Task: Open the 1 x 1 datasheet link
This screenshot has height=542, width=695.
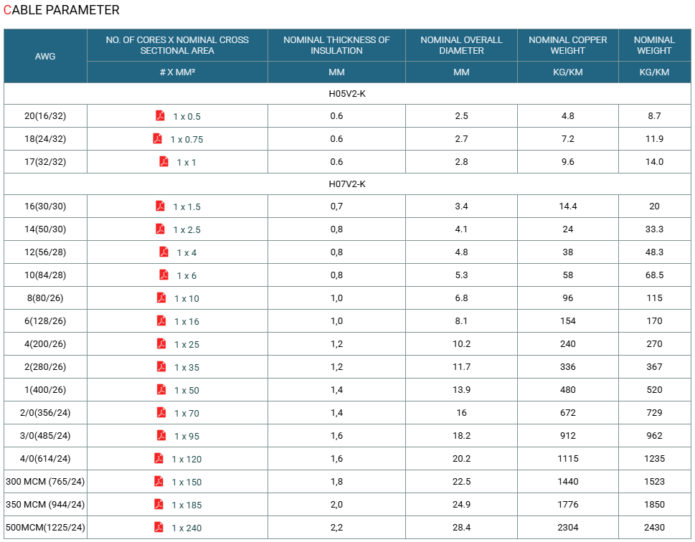Action: click(x=186, y=163)
